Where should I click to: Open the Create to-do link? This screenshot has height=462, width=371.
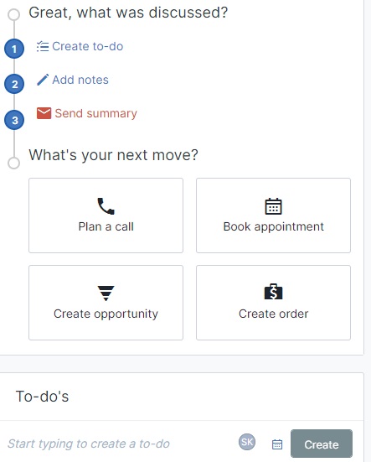(x=87, y=47)
